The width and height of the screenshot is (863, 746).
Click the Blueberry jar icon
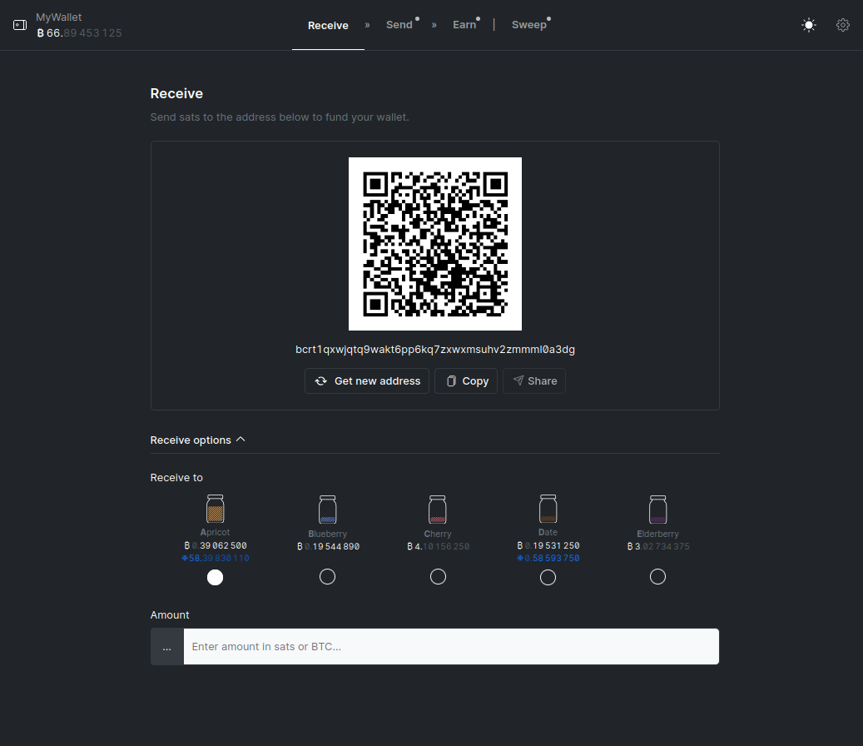tap(328, 510)
